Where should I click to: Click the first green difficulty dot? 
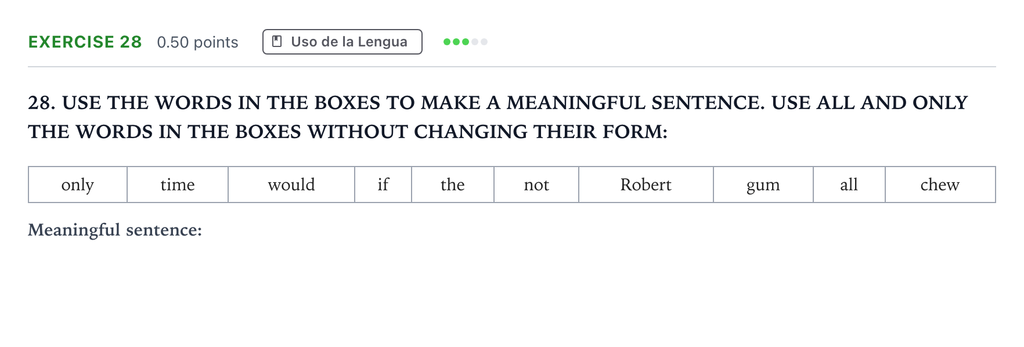[447, 42]
